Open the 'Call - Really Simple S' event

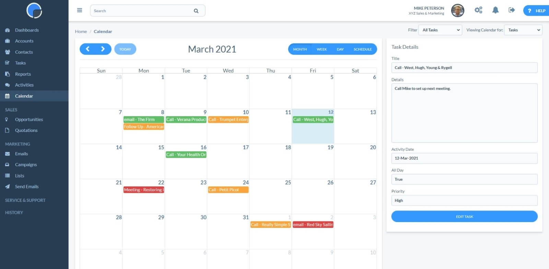pyautogui.click(x=271, y=225)
